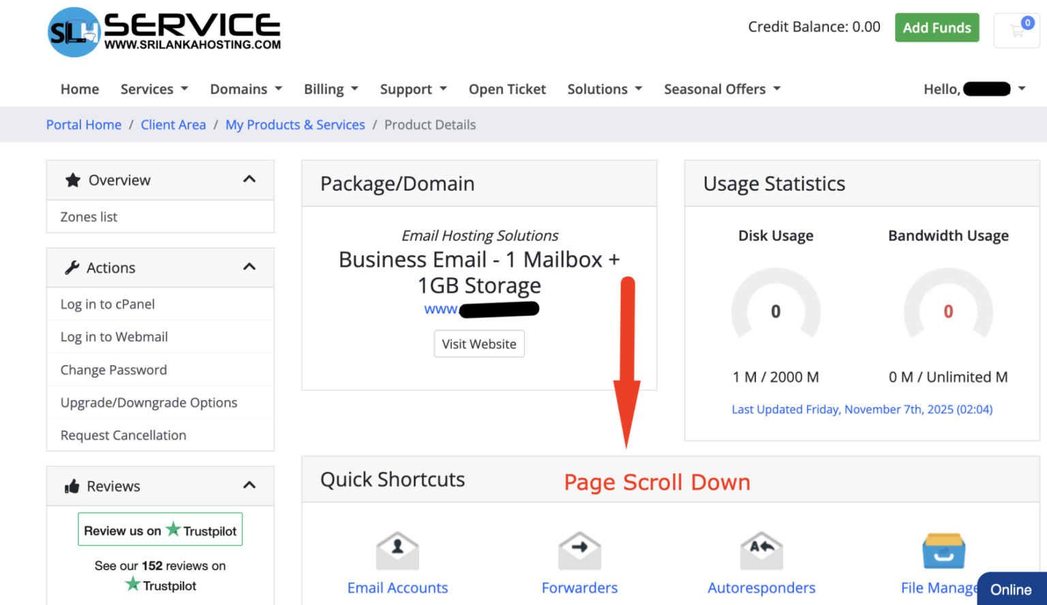Expand the Services dropdown menu
Viewport: 1047px width, 605px height.
154,89
